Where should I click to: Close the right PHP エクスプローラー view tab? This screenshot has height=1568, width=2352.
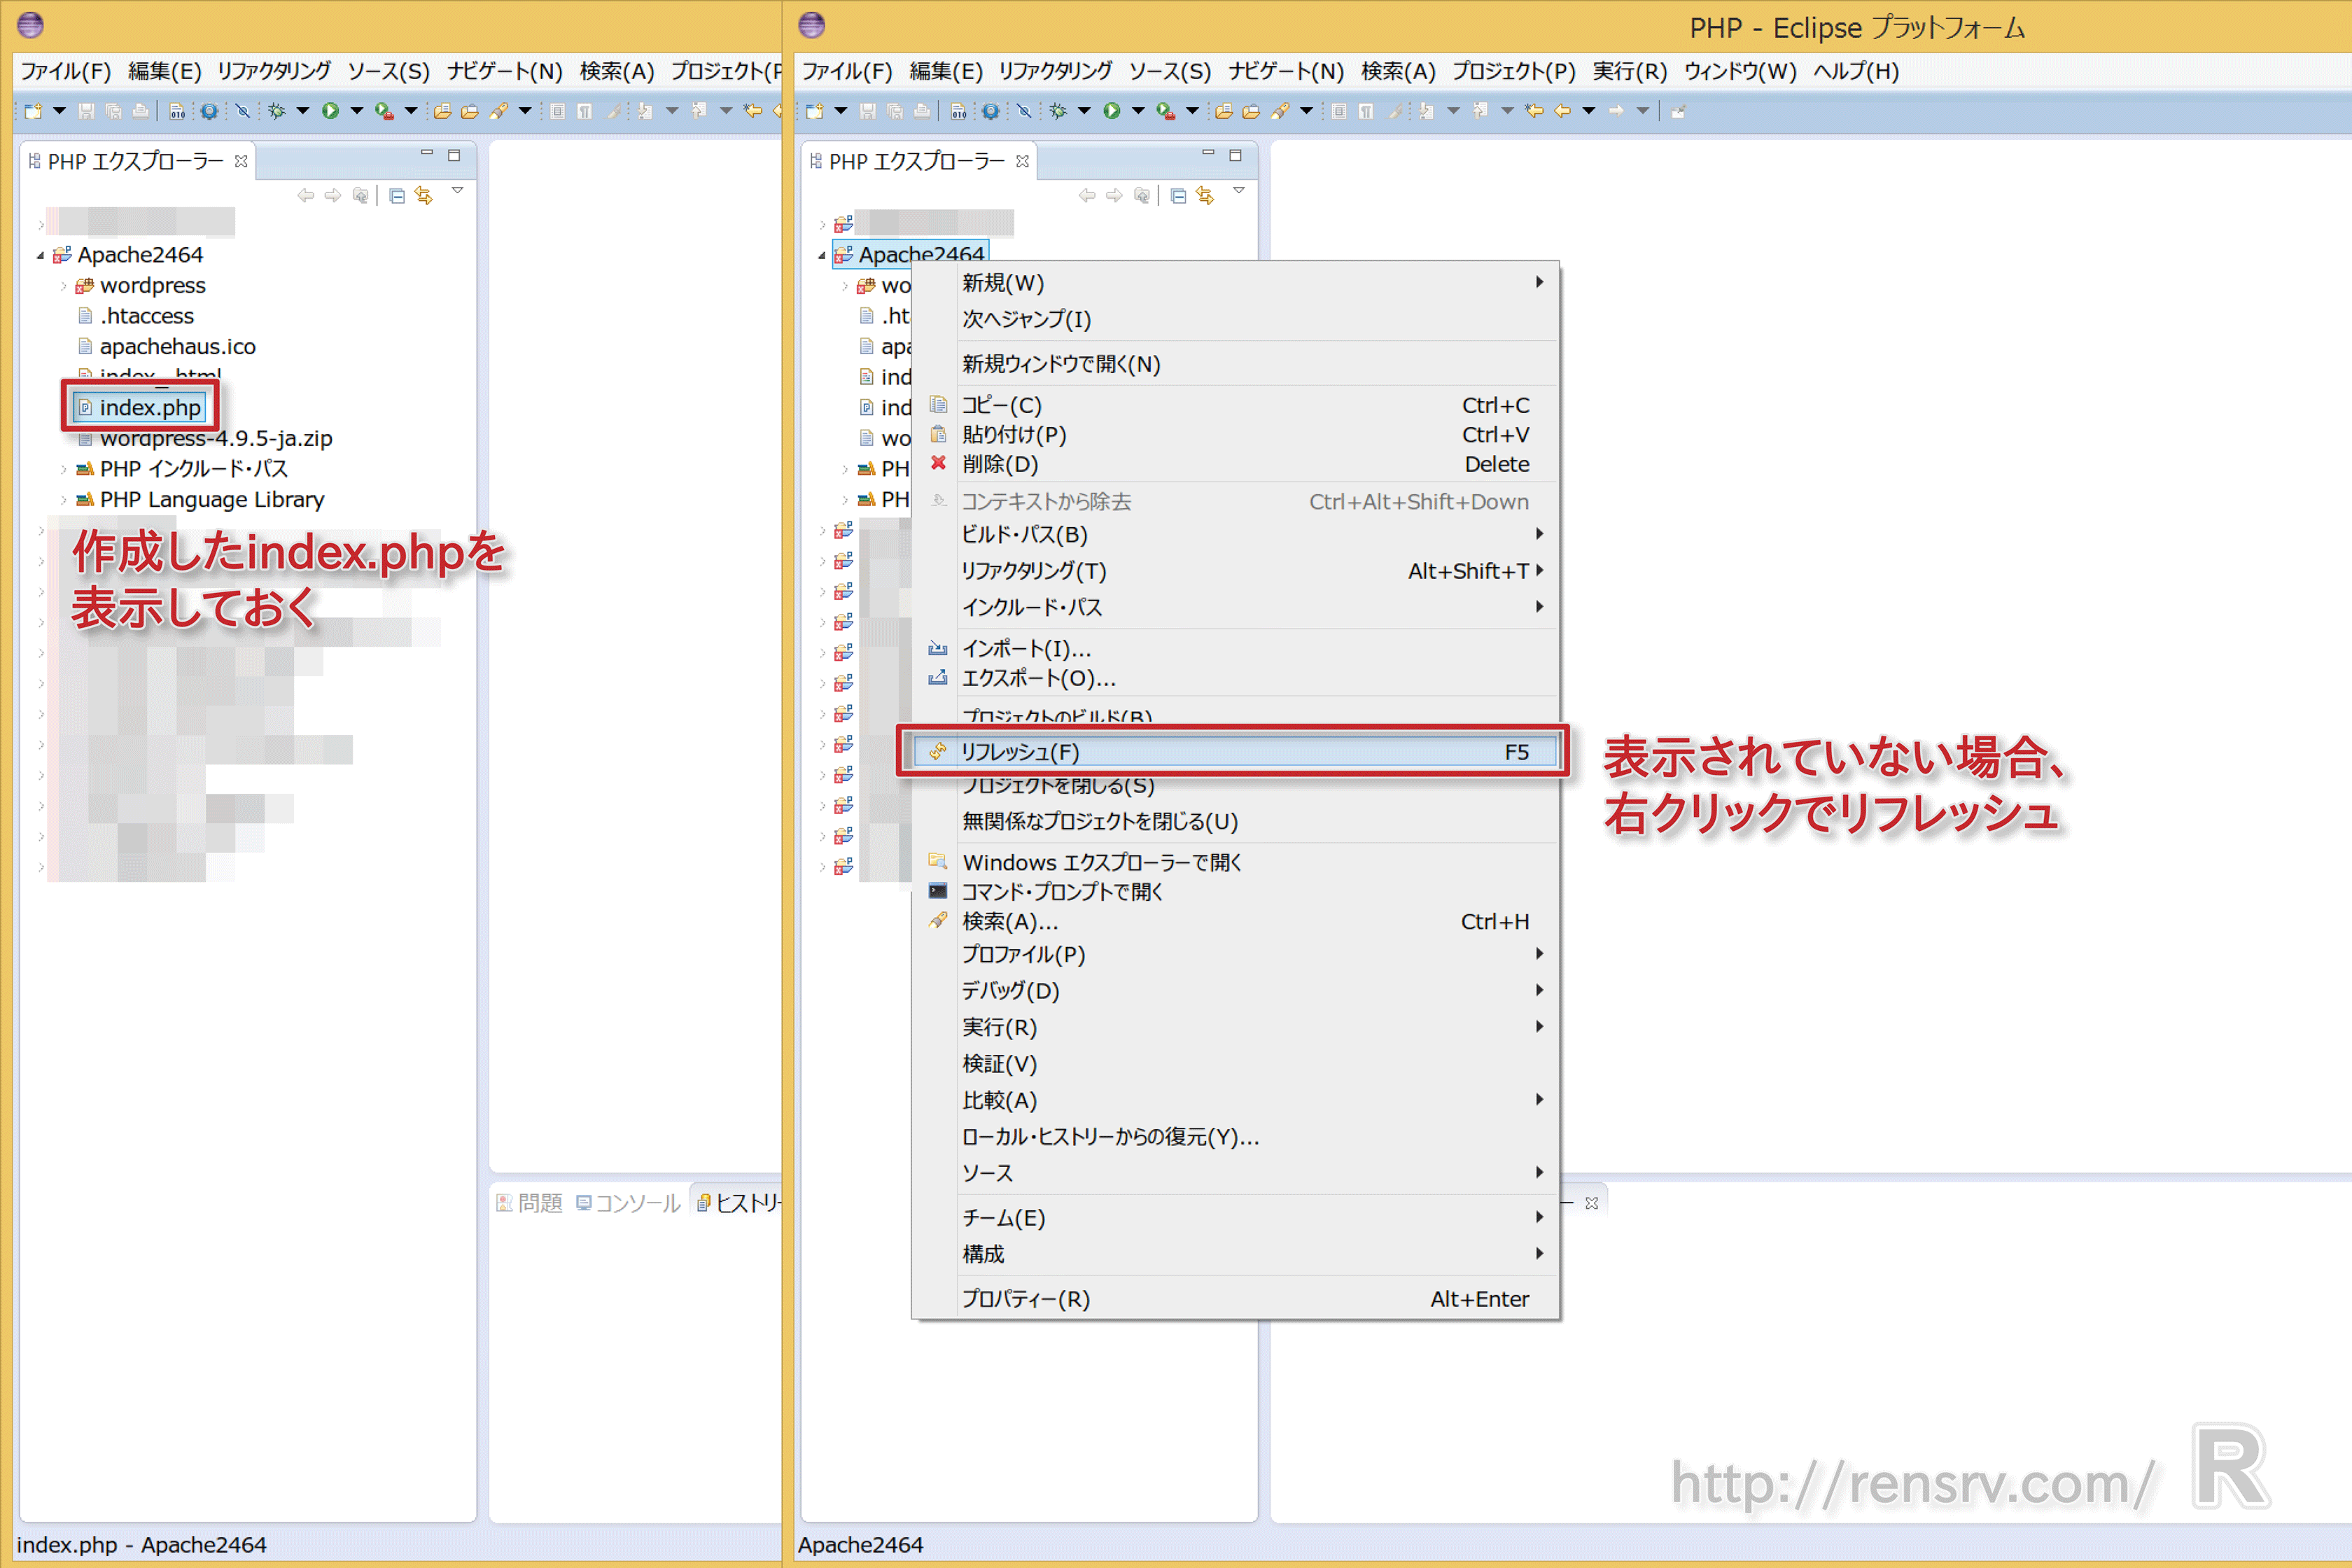[1022, 161]
